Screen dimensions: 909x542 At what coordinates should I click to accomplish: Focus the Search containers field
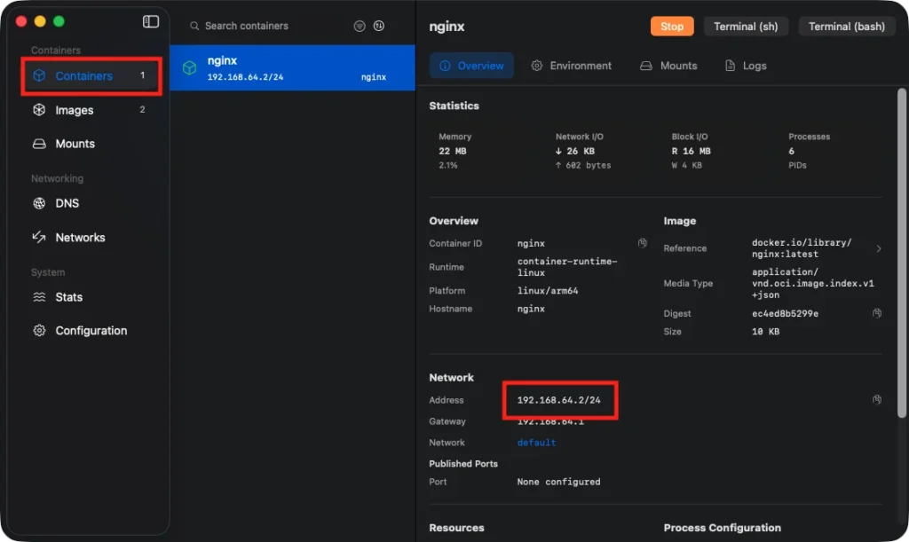(270, 26)
